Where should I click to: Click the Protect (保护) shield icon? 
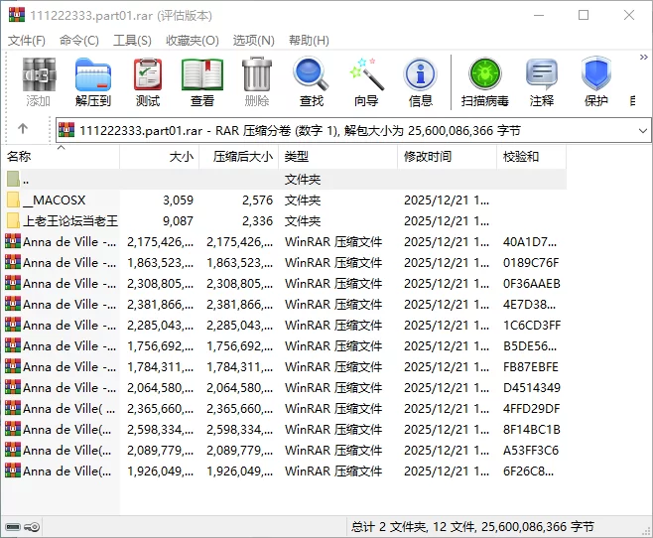coord(596,82)
